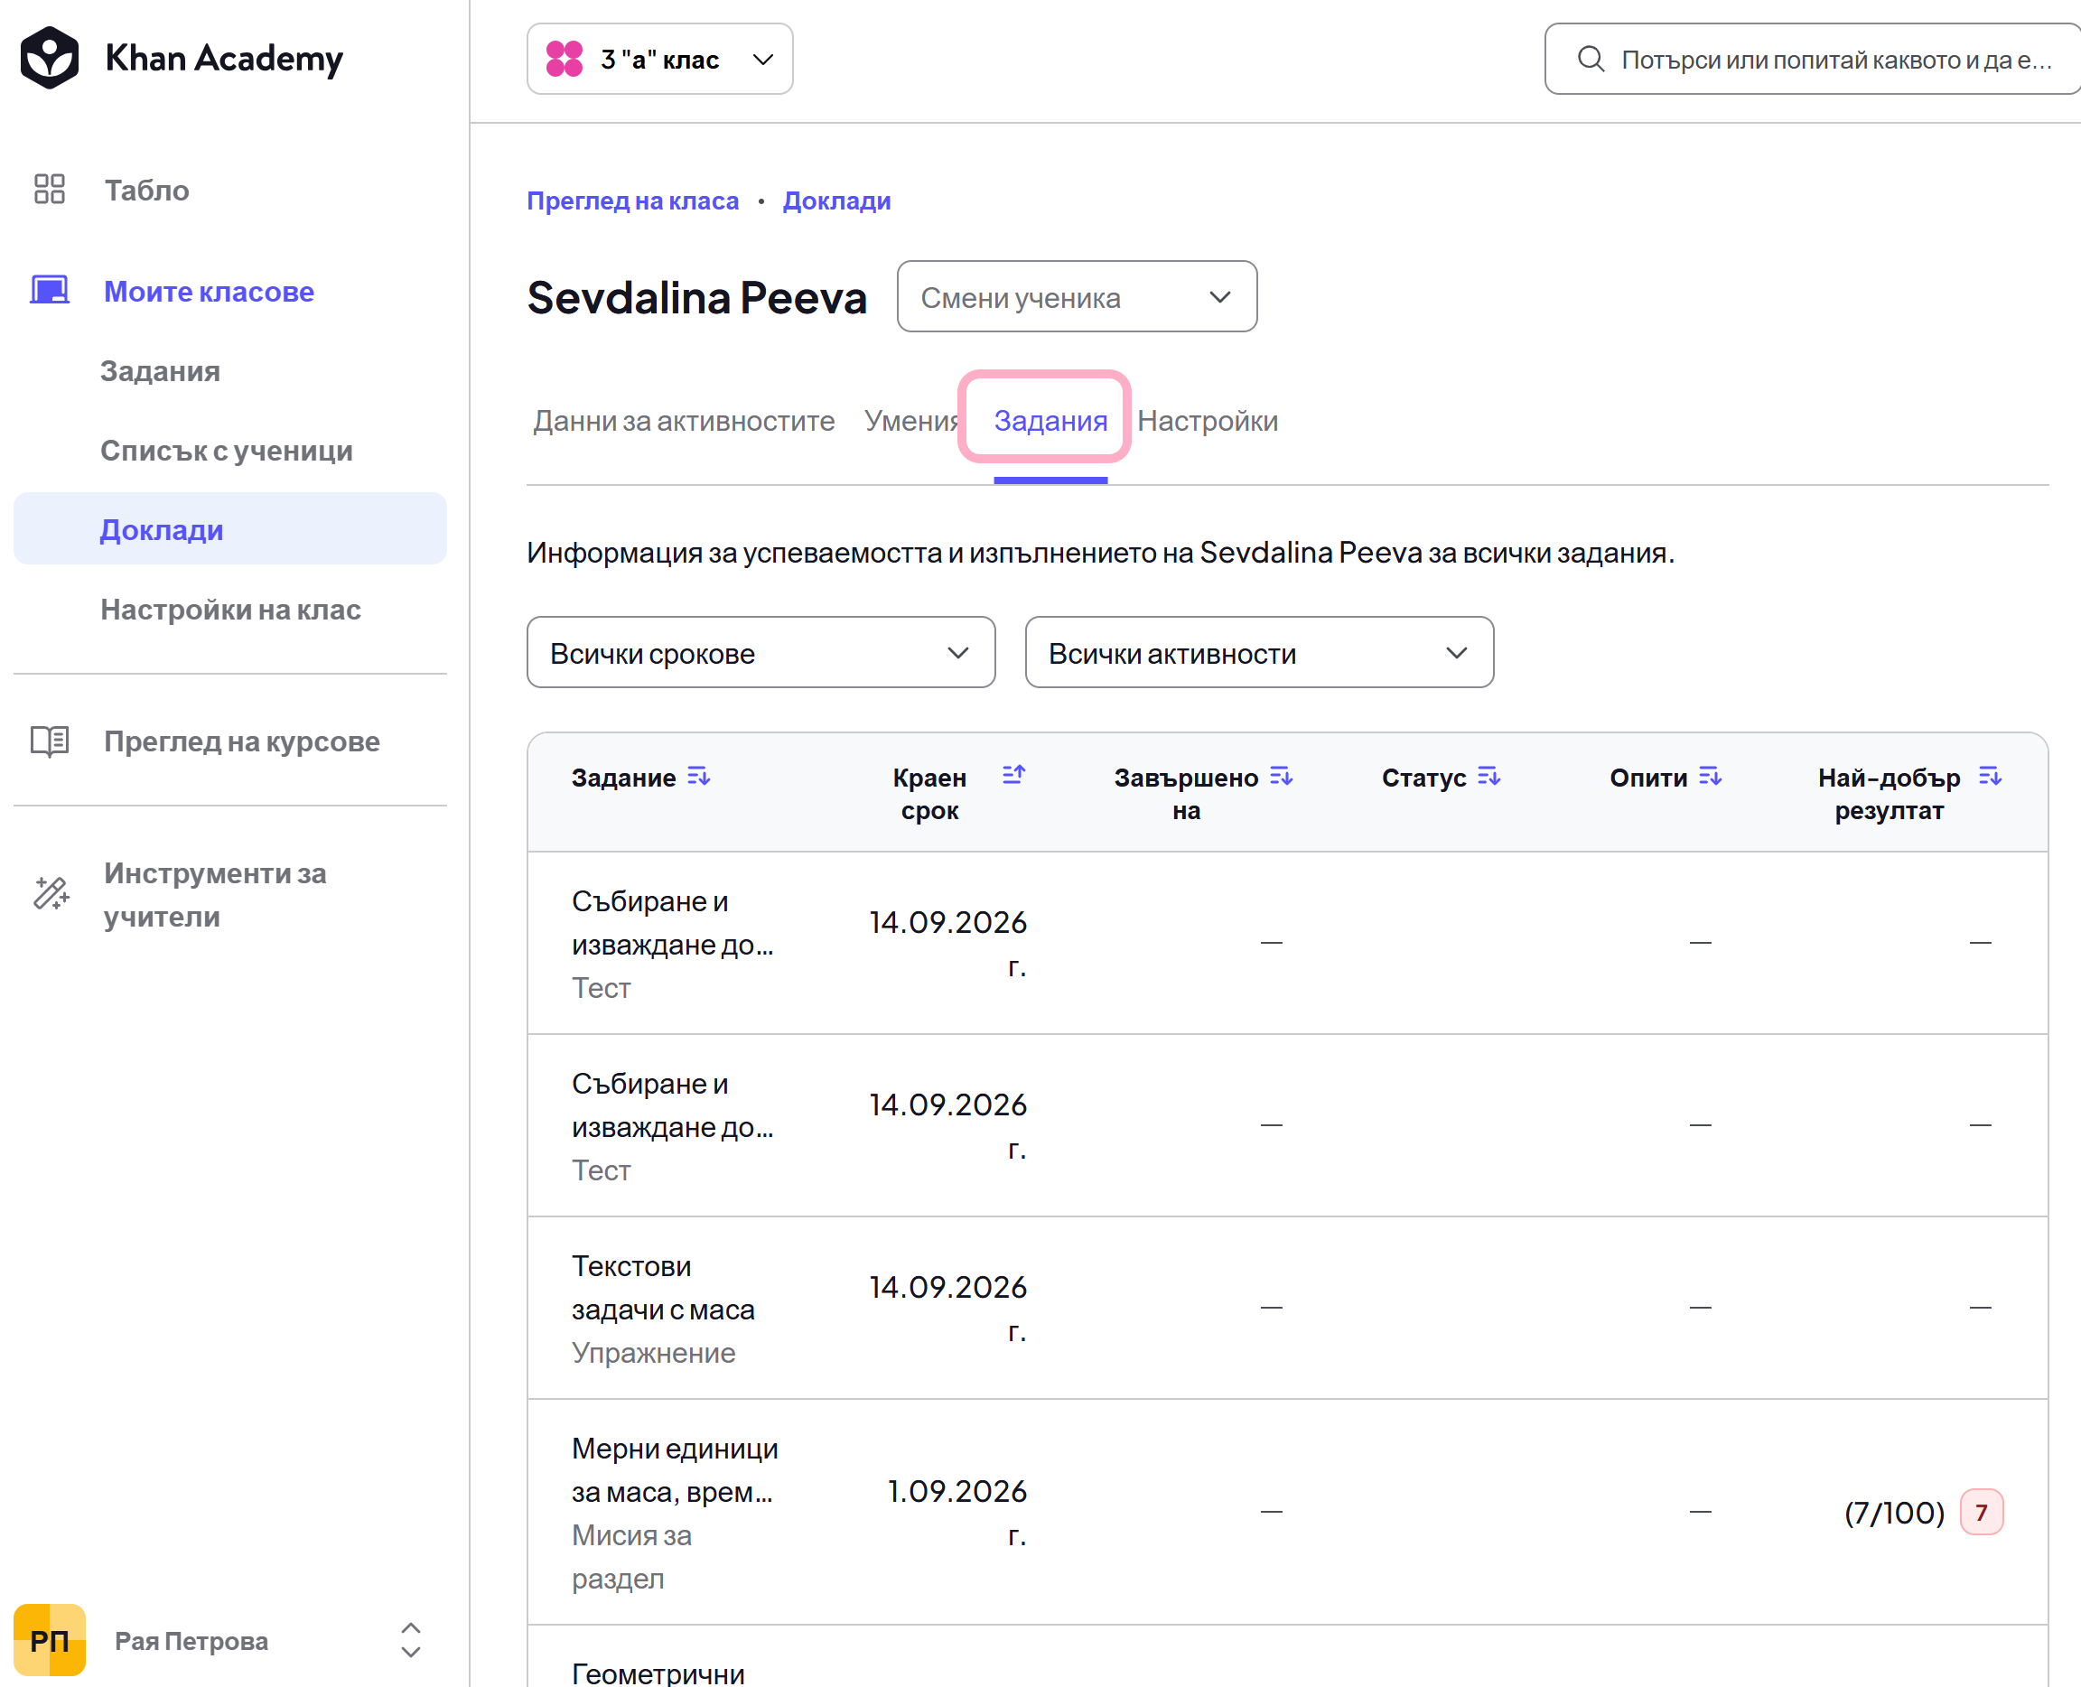The height and width of the screenshot is (1687, 2081).
Task: Open the Смени ученика dropdown
Action: (x=1077, y=296)
